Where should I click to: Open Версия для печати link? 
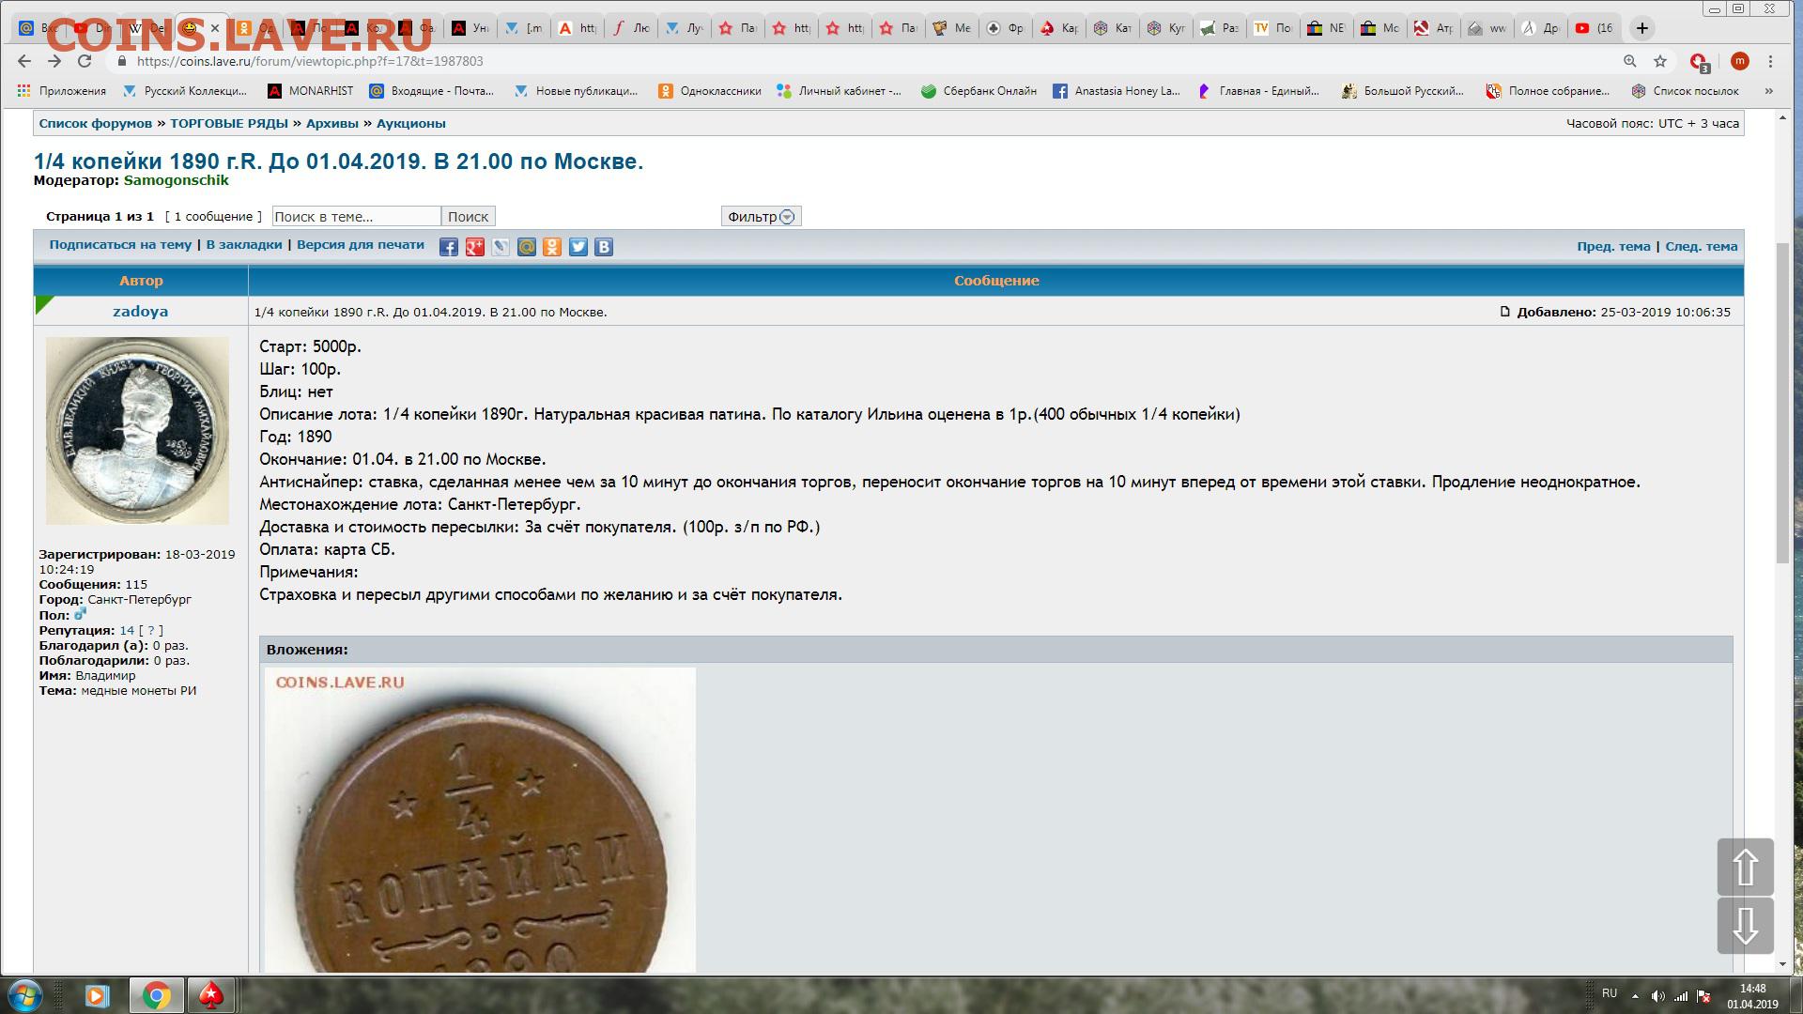tap(361, 245)
